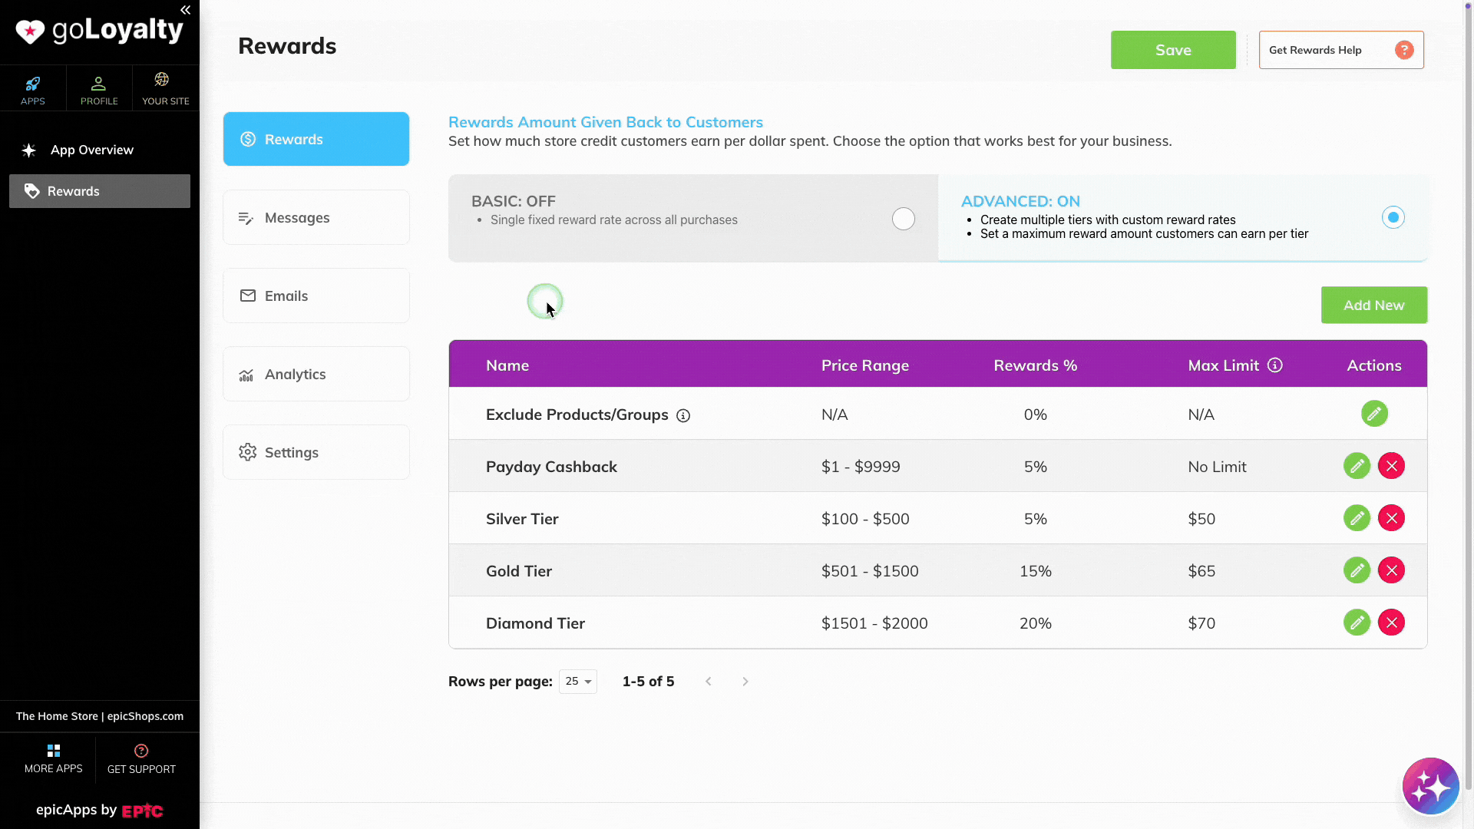This screenshot has height=829, width=1474.
Task: Click the $501 - $1500 price range
Action: tap(870, 571)
